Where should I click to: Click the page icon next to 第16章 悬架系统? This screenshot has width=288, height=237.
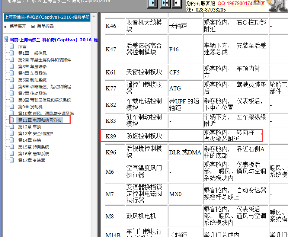click(12, 153)
